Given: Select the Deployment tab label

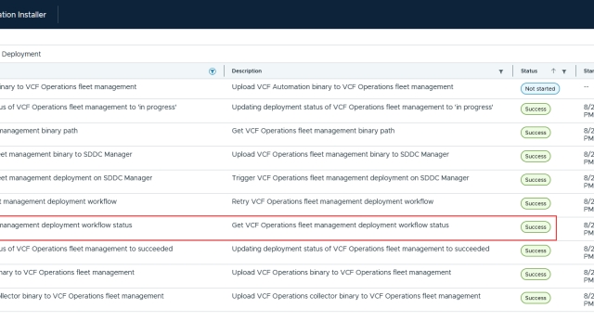Looking at the screenshot, I should click(x=21, y=54).
